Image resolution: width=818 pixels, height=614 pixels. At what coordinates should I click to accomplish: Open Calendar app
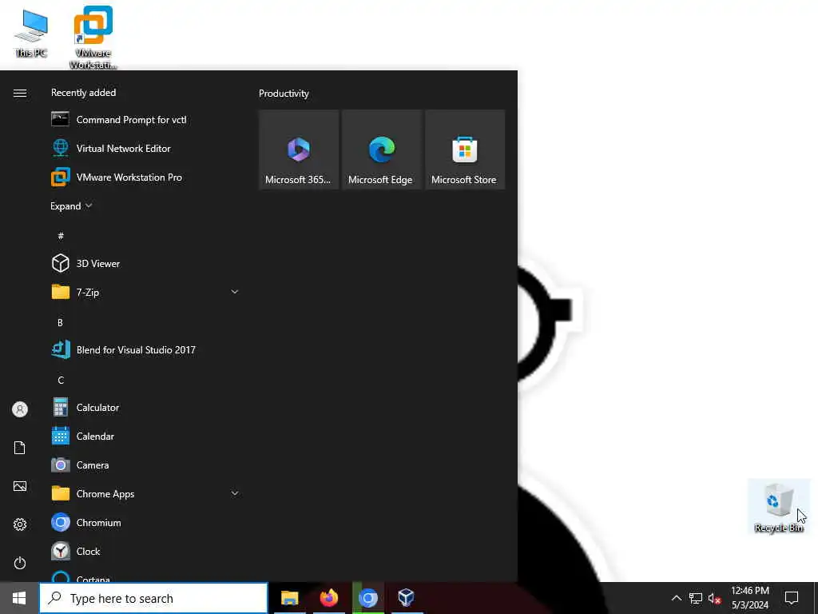coord(145,436)
